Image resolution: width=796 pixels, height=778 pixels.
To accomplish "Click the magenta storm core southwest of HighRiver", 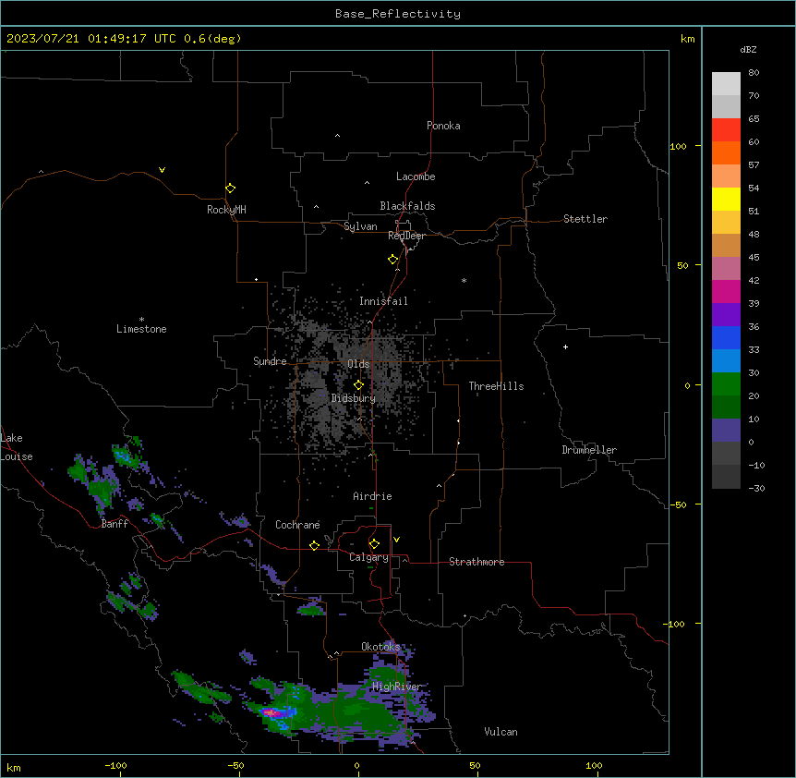I will click(x=271, y=713).
